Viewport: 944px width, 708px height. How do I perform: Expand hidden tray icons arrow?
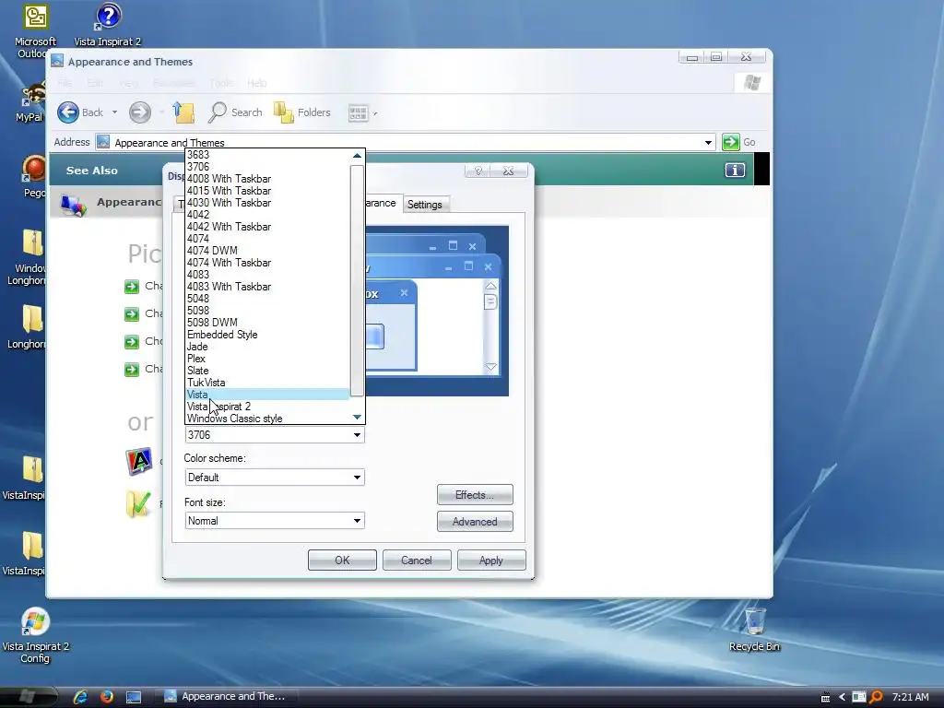pos(843,697)
